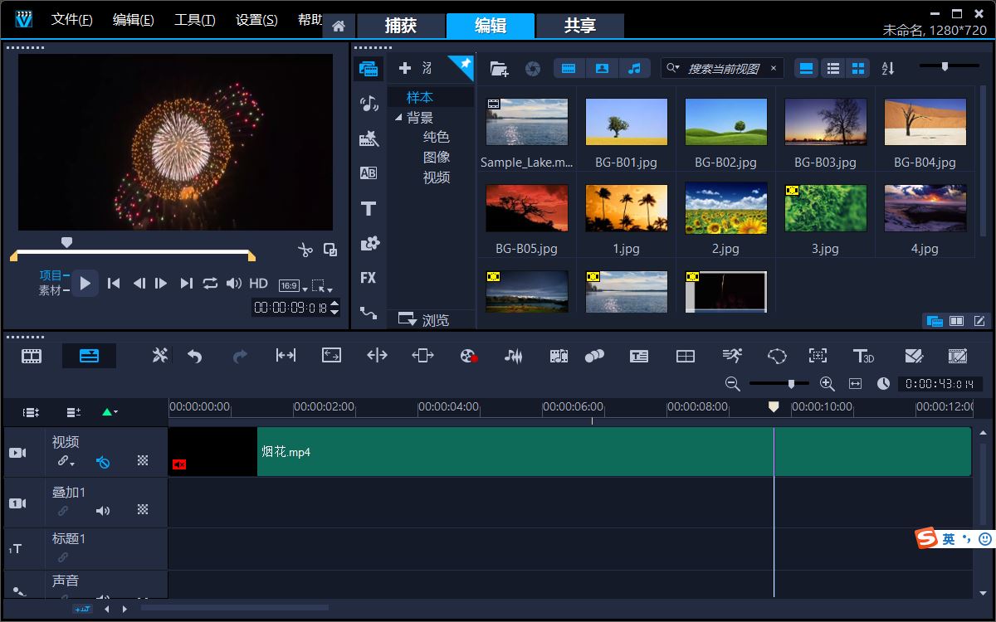This screenshot has height=622, width=996.
Task: Click the import media folder icon
Action: 499,68
